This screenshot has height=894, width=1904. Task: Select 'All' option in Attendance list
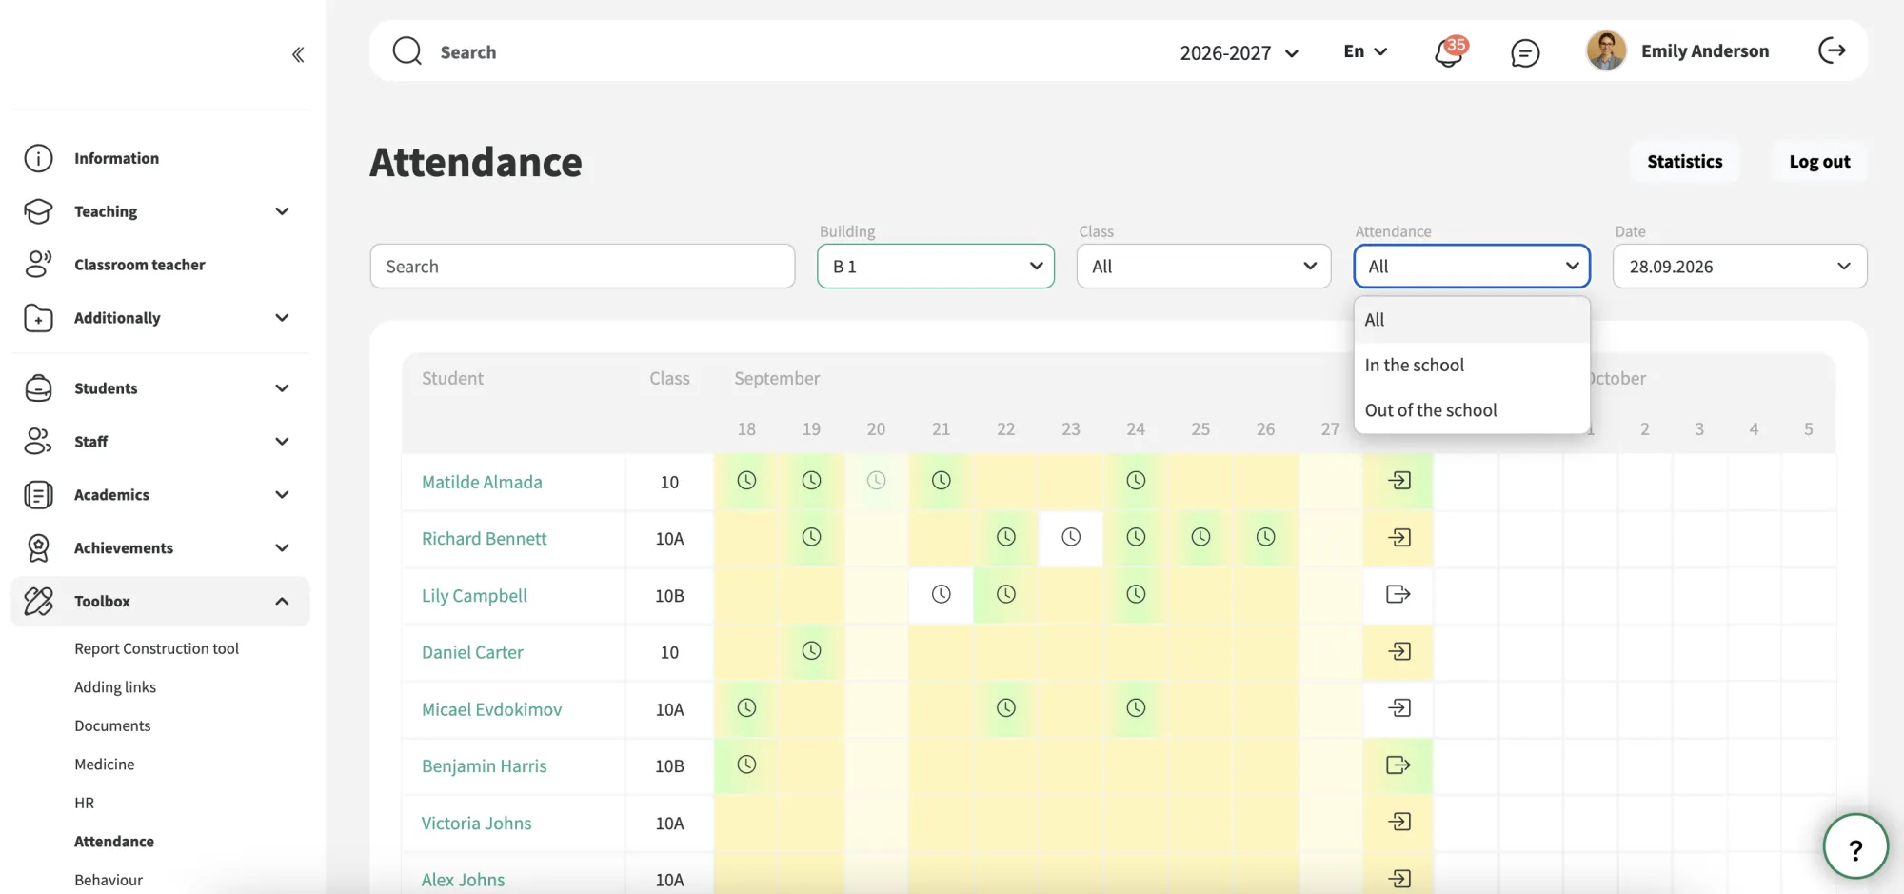point(1472,320)
